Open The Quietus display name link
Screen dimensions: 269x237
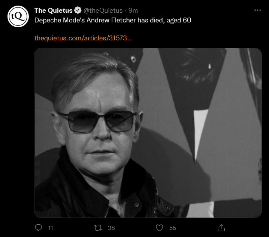click(54, 10)
